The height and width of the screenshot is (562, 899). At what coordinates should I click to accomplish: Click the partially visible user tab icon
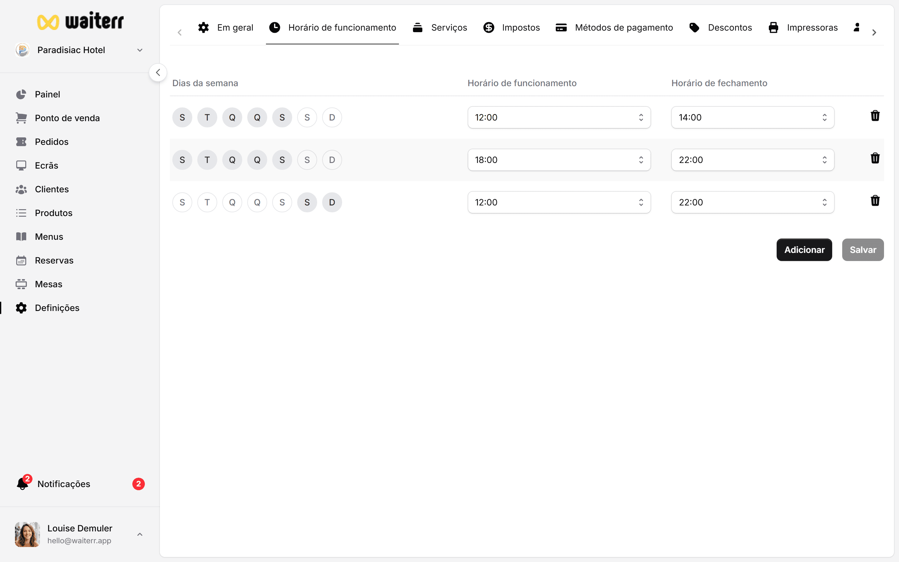(857, 27)
